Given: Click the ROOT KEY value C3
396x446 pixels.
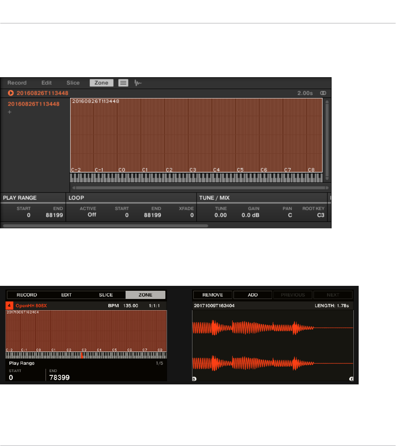Looking at the screenshot, I should click(x=320, y=215).
